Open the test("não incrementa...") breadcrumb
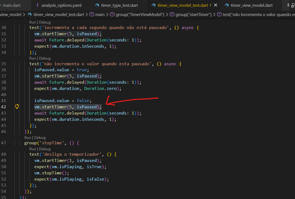This screenshot has height=199, width=295. coord(259,15)
